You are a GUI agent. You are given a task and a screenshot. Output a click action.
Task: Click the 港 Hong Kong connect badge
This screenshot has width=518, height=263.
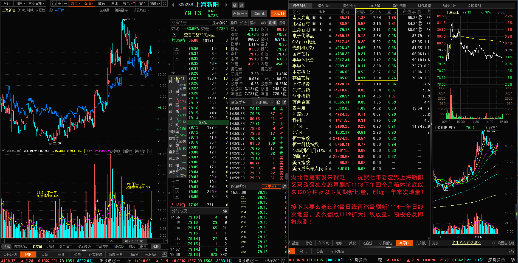tap(241, 5)
